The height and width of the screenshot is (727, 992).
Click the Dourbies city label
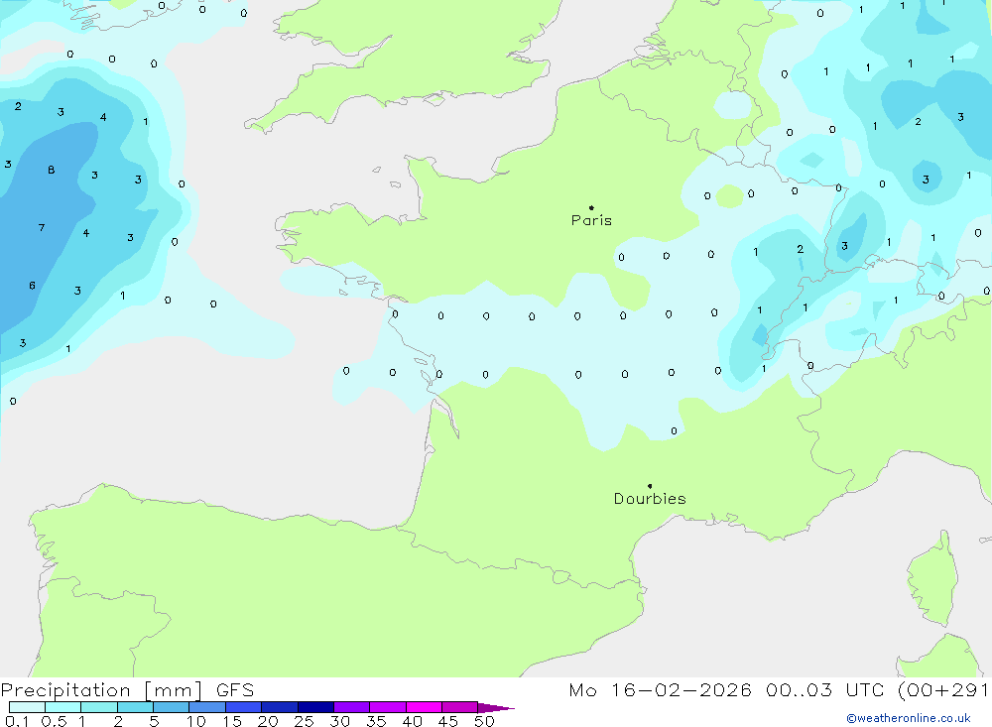(x=650, y=499)
